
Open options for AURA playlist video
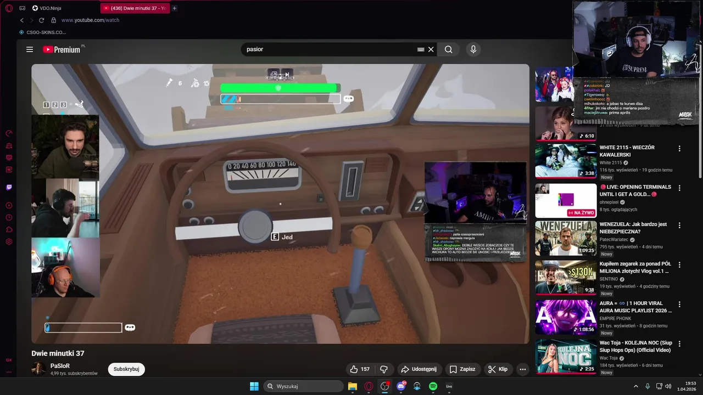[679, 304]
